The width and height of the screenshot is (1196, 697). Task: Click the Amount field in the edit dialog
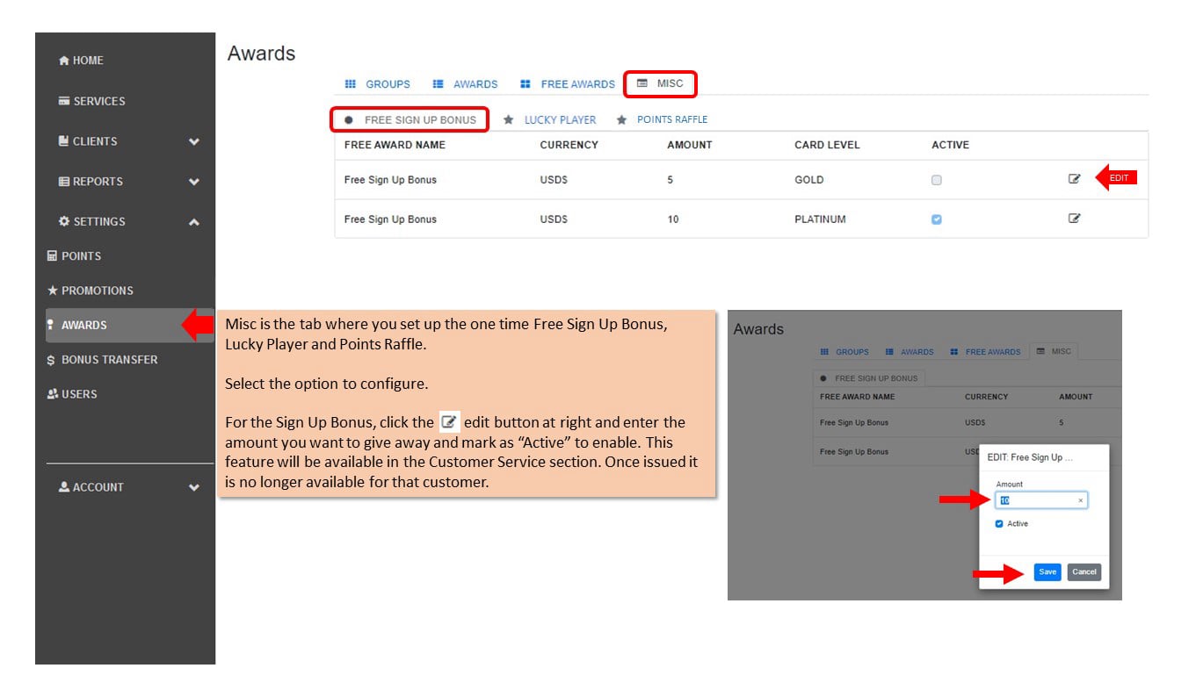1041,500
